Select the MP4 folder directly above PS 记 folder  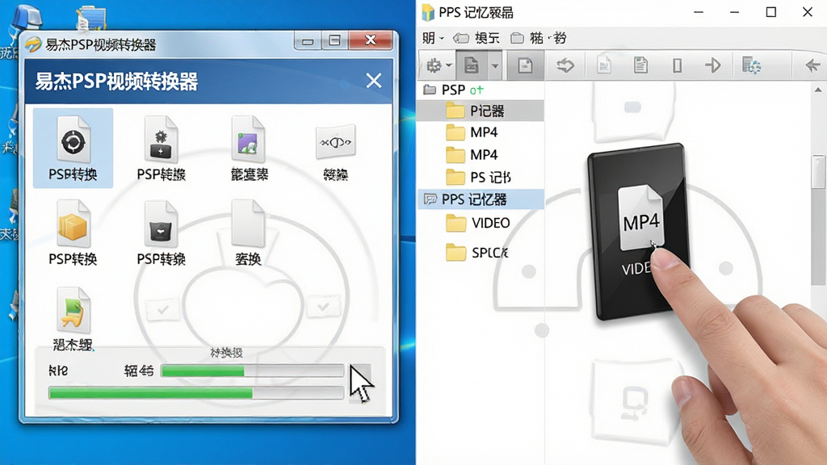472,154
